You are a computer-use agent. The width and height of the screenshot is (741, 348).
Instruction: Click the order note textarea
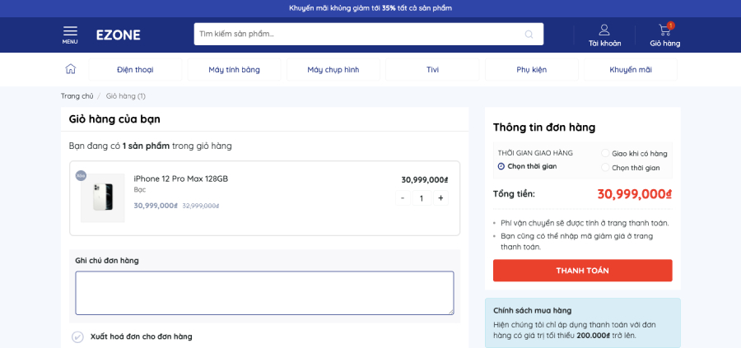(x=264, y=293)
